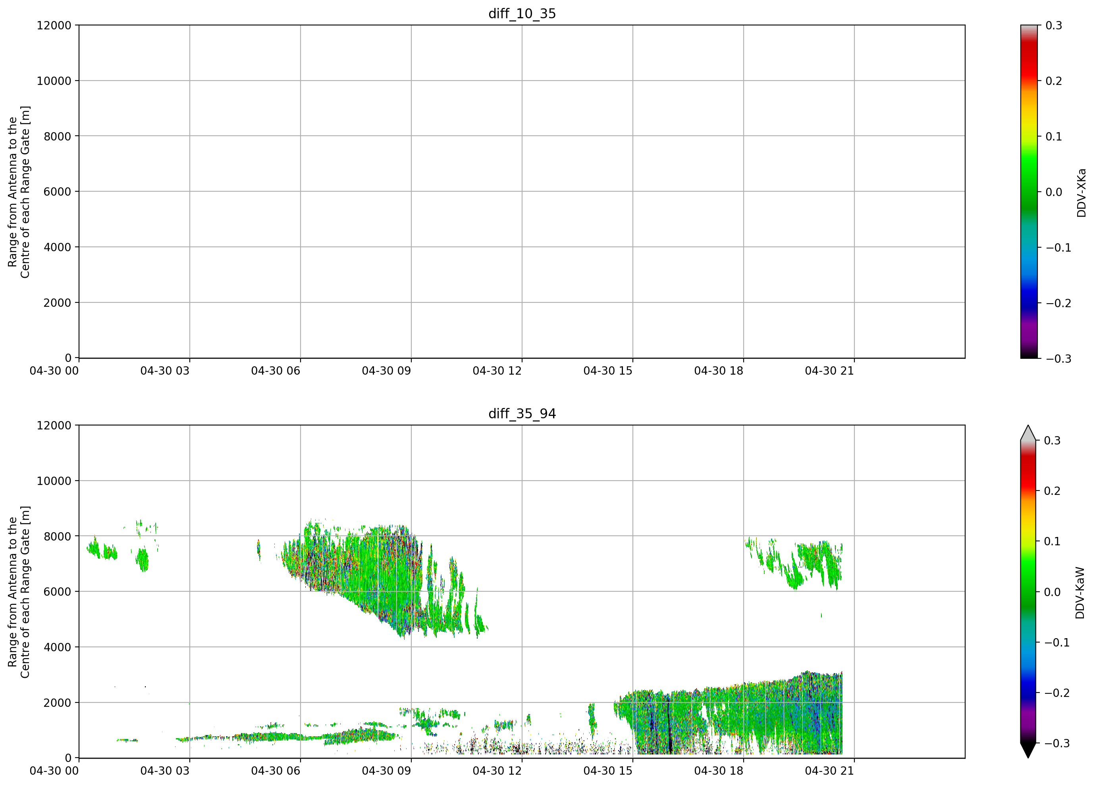
Task: Click the 10000 y-tick on diff_10_35 plot
Action: (x=54, y=81)
